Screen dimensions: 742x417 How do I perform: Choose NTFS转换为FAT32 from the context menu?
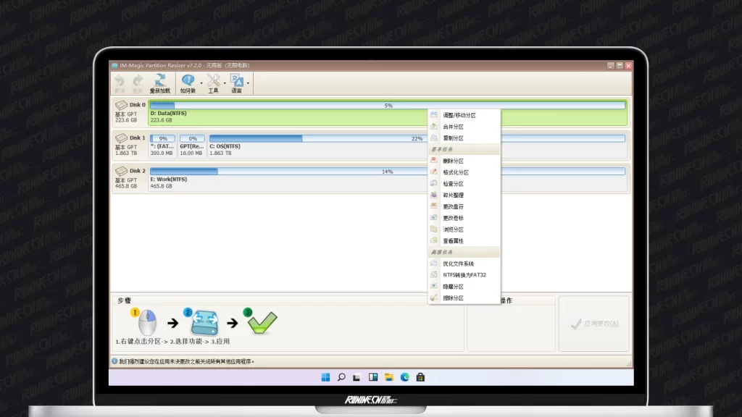(463, 275)
